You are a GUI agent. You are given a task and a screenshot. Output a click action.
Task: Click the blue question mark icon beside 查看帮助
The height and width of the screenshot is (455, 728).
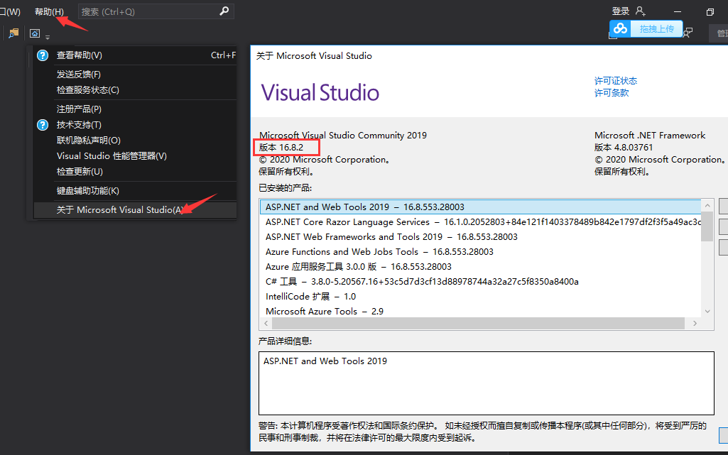[43, 55]
